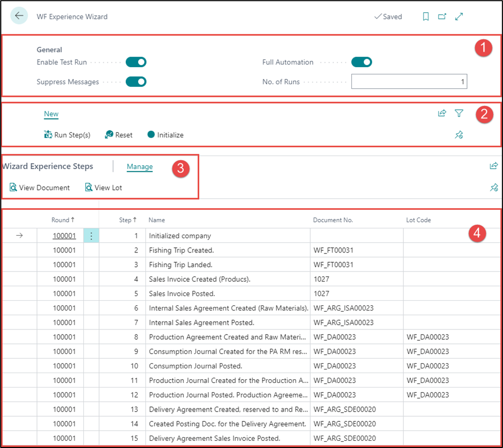Open the Manage menu tab
503x448 pixels.
pyautogui.click(x=140, y=167)
